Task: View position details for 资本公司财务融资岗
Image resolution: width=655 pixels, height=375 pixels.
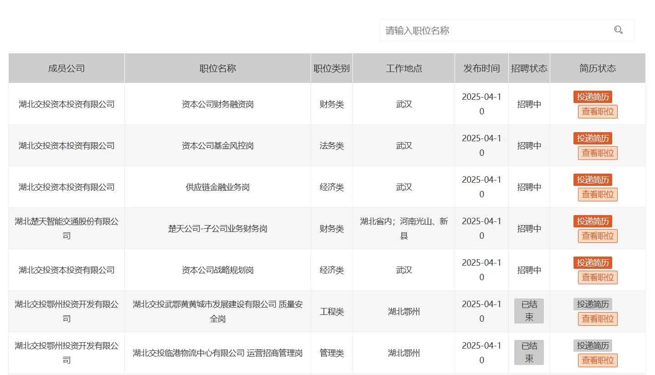Action: pyautogui.click(x=598, y=112)
